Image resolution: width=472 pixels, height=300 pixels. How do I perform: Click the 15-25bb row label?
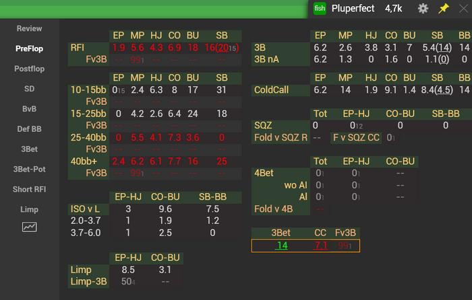(88, 114)
